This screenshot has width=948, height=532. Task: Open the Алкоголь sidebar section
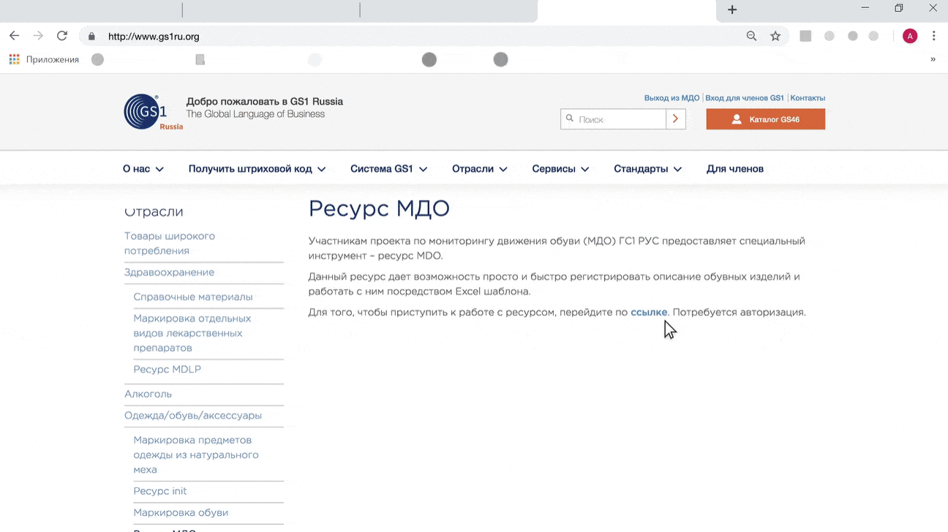click(x=148, y=394)
